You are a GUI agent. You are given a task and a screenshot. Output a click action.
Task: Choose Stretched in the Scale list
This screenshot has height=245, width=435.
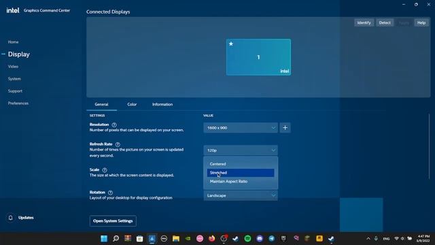click(x=241, y=173)
